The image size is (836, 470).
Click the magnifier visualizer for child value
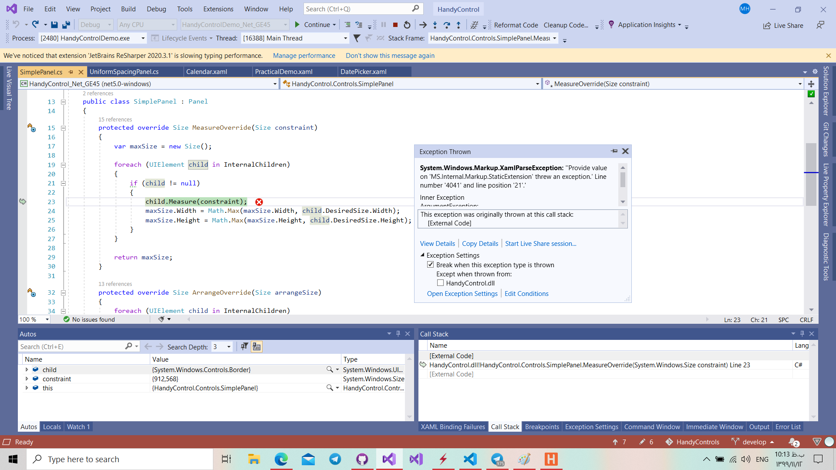pos(330,369)
